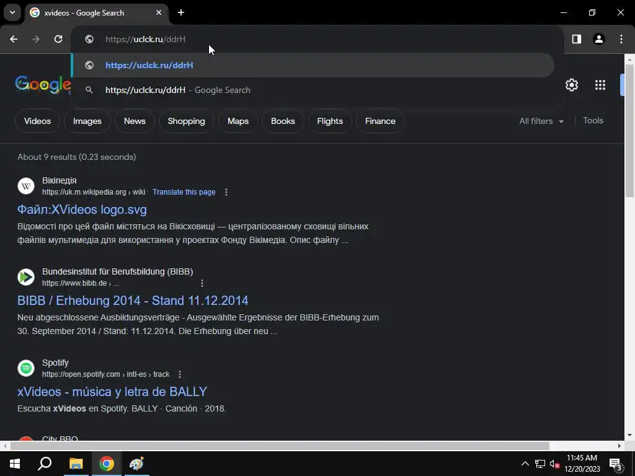
Task: Click the BIBB favicon icon
Action: [26, 277]
